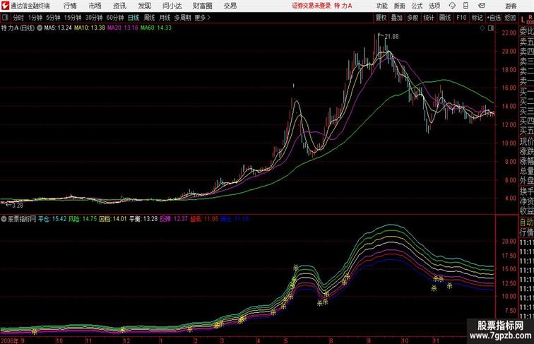Click +自选 to add to watchlist
The image size is (534, 344).
tap(494, 18)
